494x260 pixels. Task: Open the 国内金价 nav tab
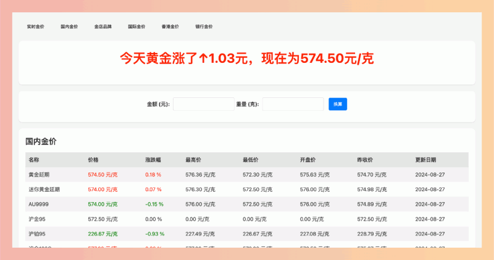[69, 26]
